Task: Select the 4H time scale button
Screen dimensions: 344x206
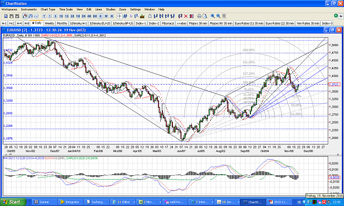Action: [89, 16]
